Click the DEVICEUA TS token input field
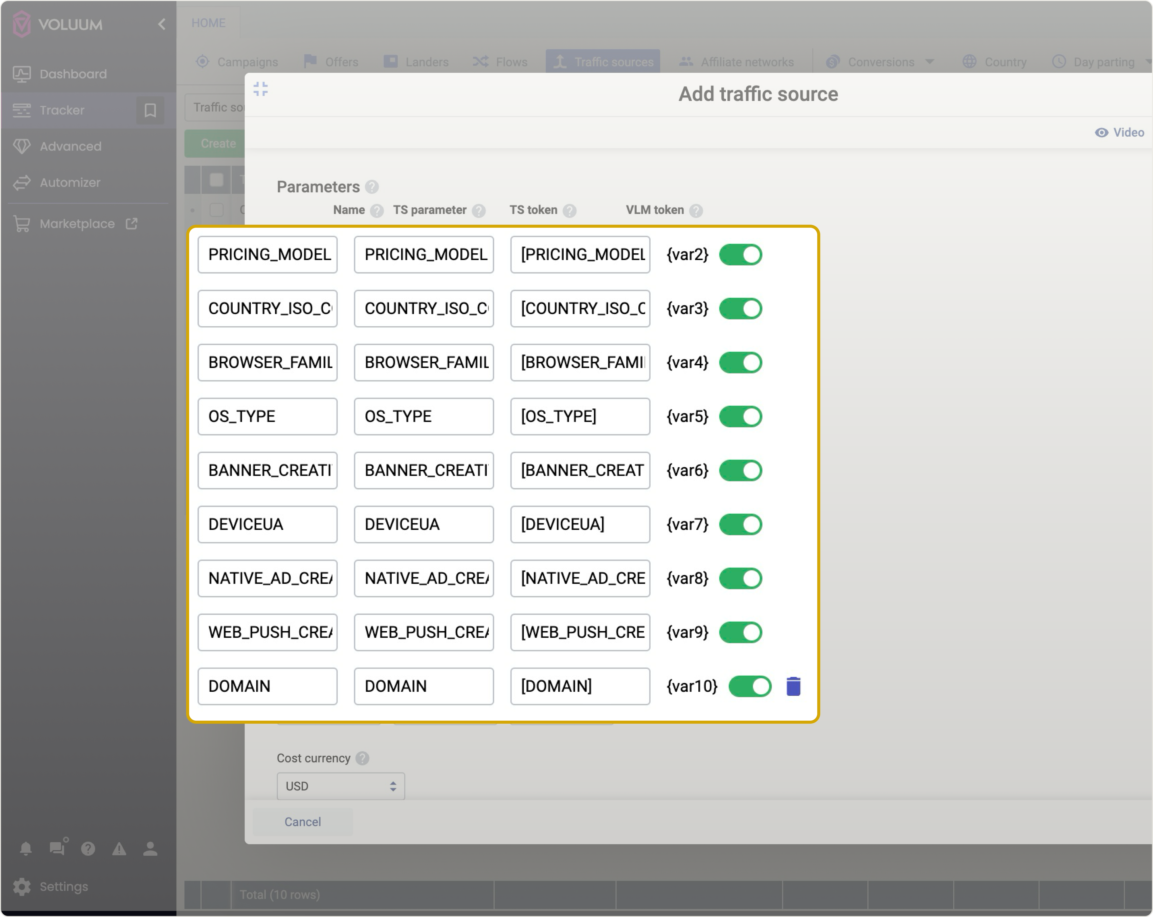This screenshot has width=1153, height=917. pos(580,524)
